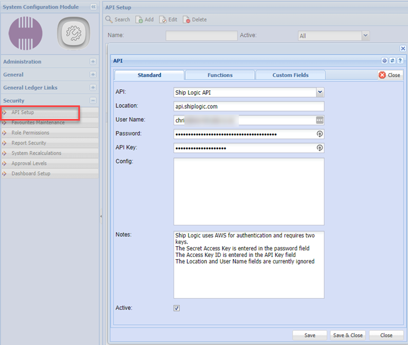Switch to the Functions tab
Screen dimensions: 408x345
click(x=220, y=75)
